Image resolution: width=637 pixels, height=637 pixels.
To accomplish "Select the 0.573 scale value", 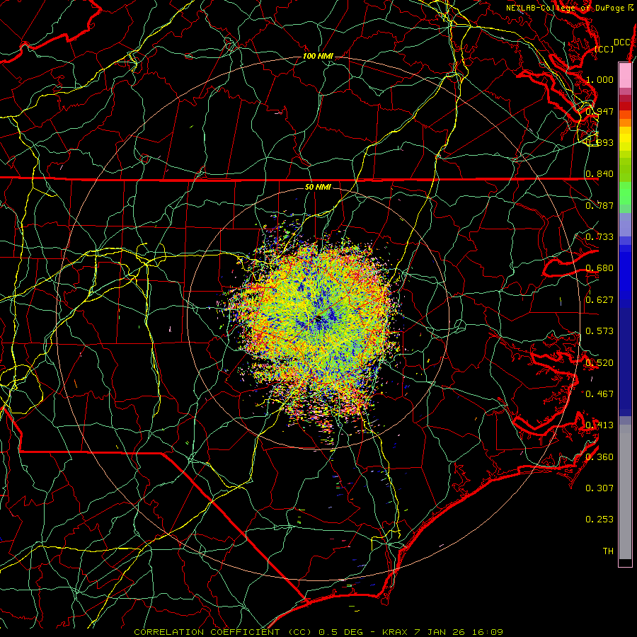I will click(599, 331).
